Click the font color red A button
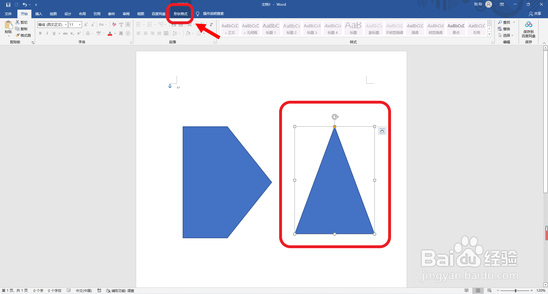 pos(110,33)
